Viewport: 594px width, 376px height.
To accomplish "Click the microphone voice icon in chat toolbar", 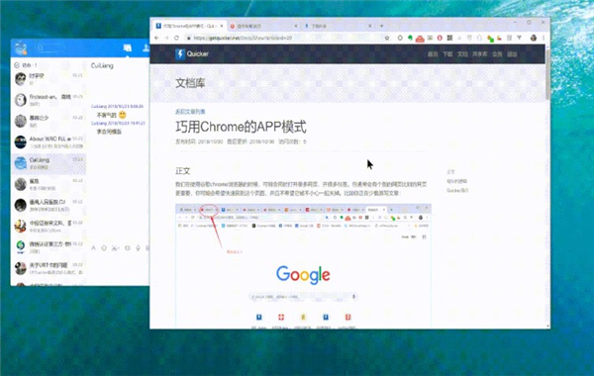I will (138, 248).
